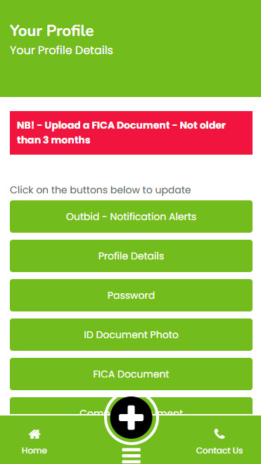The height and width of the screenshot is (464, 261).
Task: Click the Password update button
Action: (x=131, y=295)
